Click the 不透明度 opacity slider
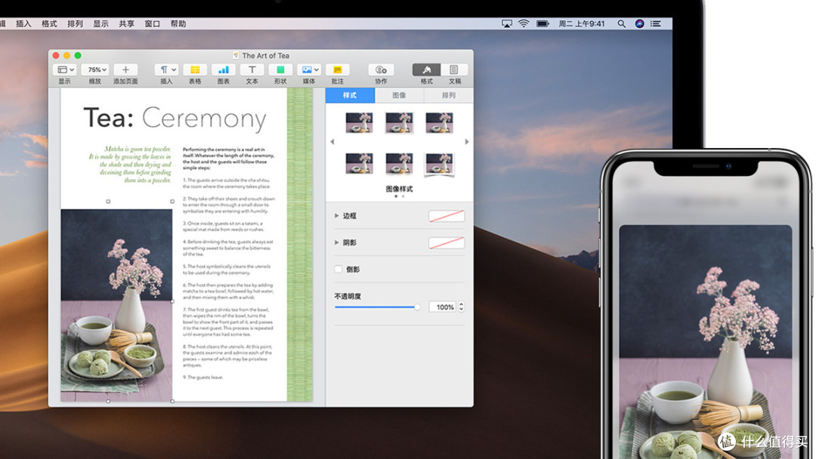Viewport: 816px width, 459px height. click(x=377, y=307)
